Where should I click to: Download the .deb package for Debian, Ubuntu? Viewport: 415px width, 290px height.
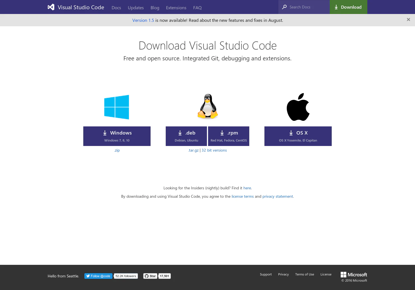186,136
